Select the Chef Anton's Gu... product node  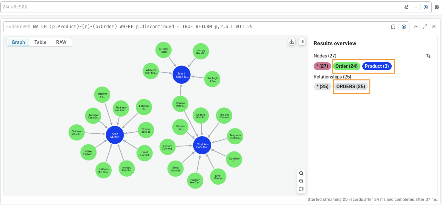point(202,145)
